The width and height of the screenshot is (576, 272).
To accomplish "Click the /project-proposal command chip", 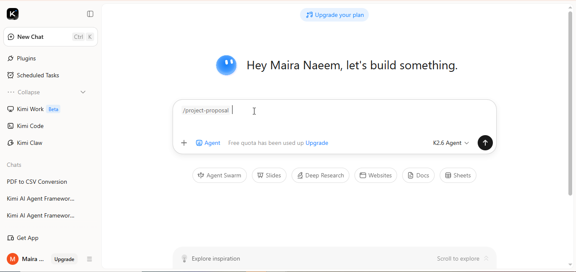I will coord(206,110).
